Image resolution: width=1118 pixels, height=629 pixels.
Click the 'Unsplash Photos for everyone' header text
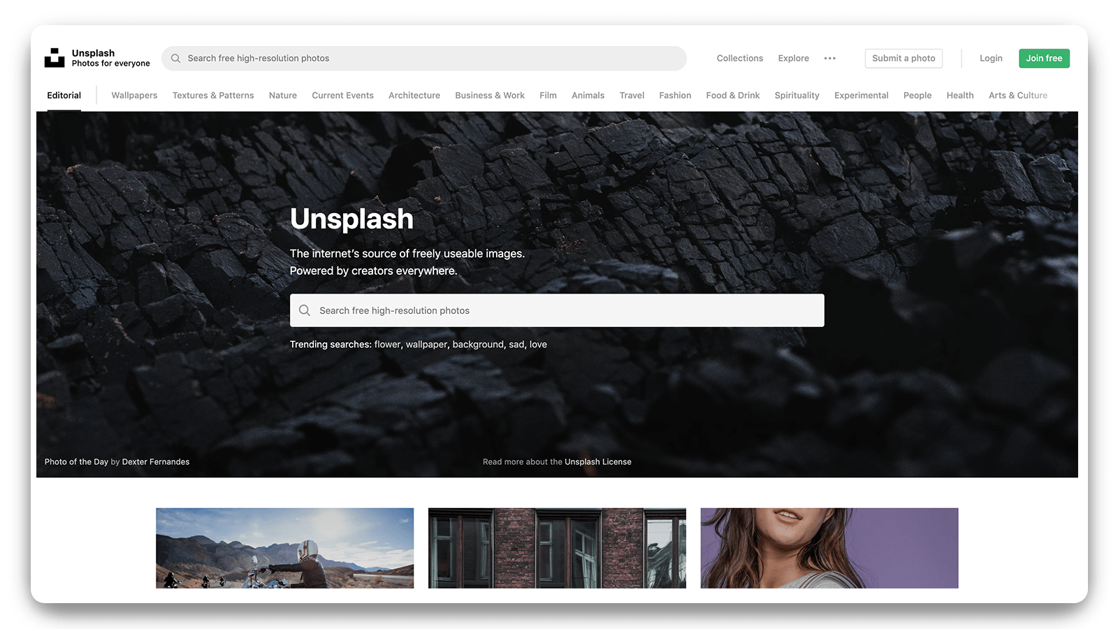(110, 58)
